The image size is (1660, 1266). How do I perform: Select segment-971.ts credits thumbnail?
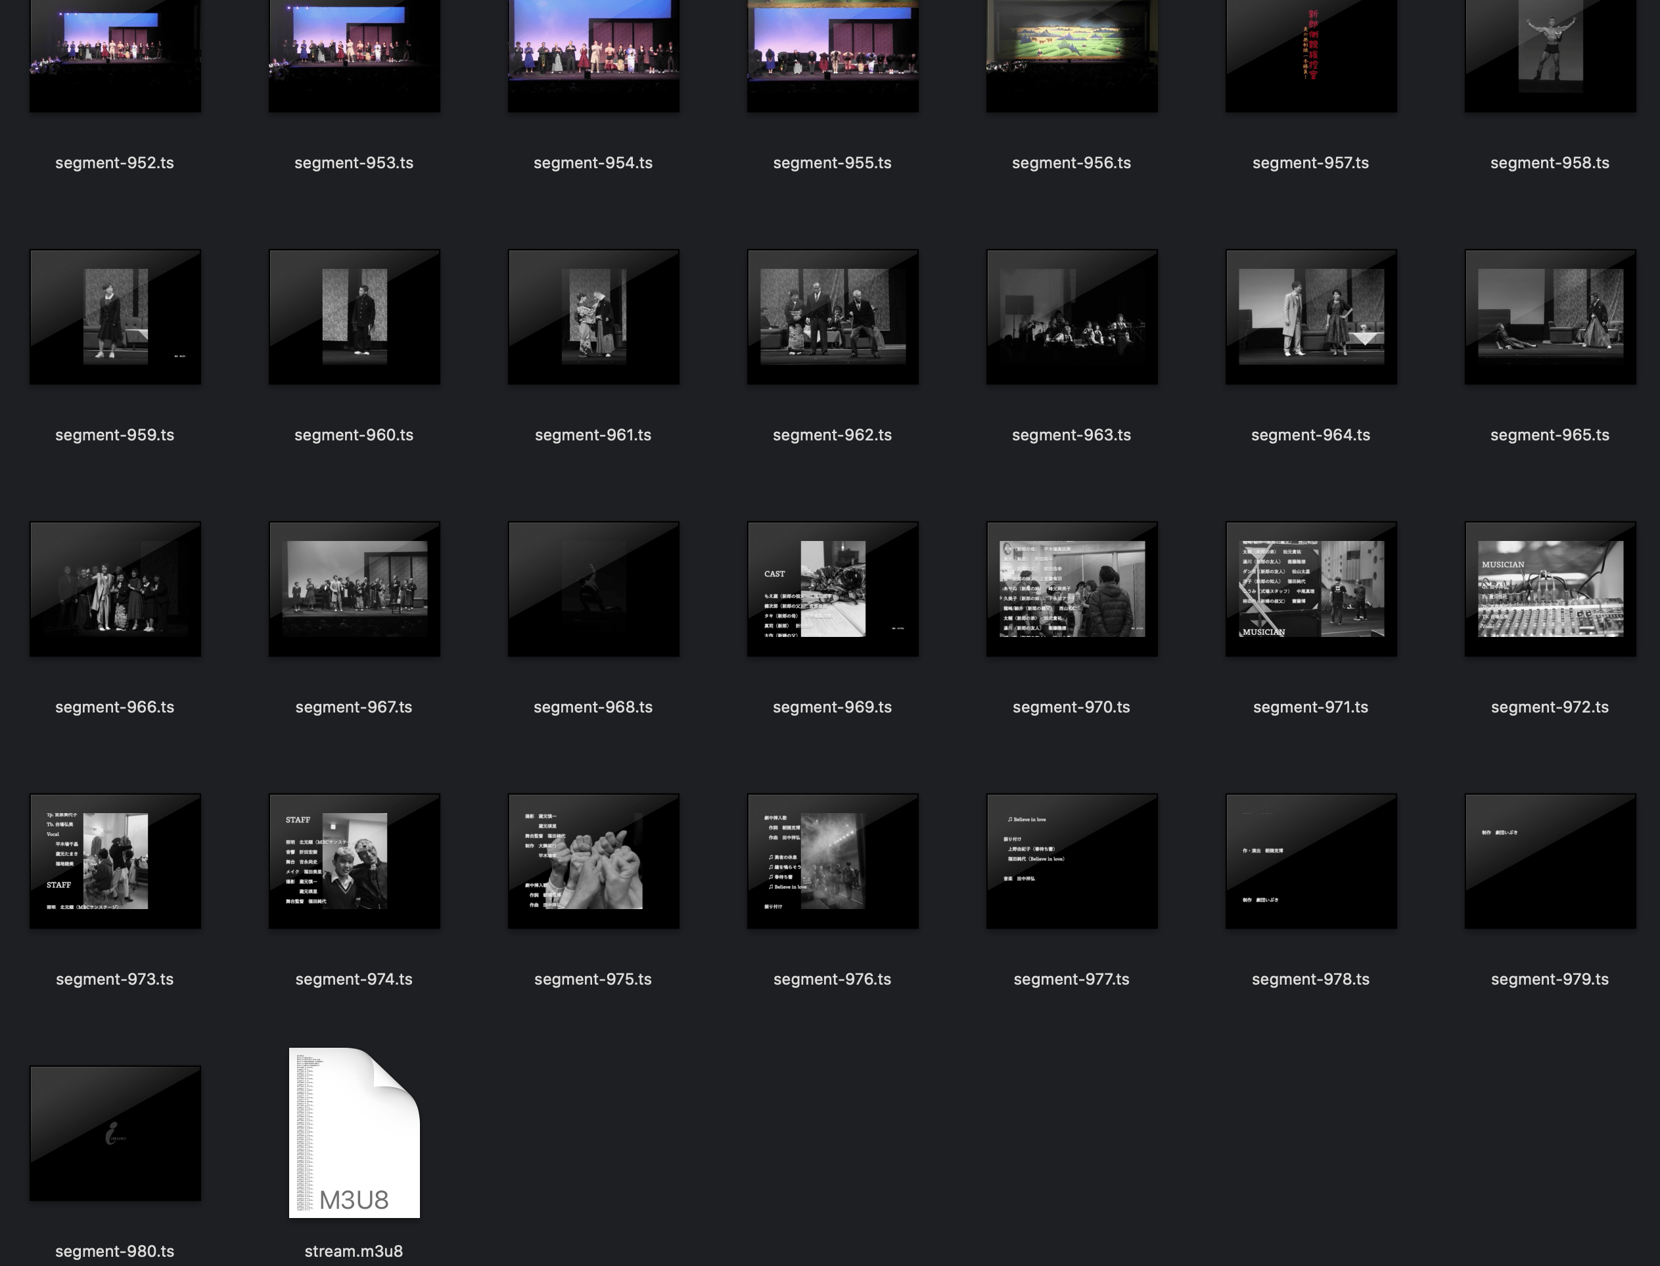(1310, 588)
